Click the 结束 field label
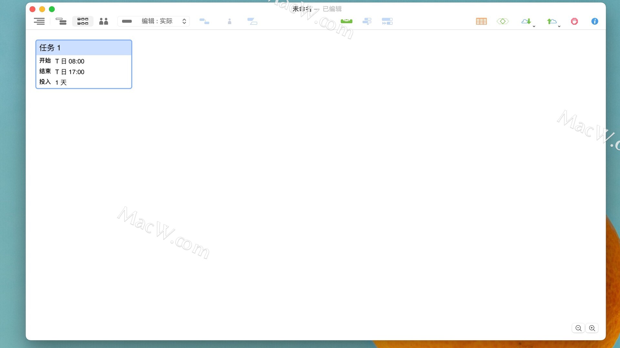This screenshot has height=348, width=620. 45,71
